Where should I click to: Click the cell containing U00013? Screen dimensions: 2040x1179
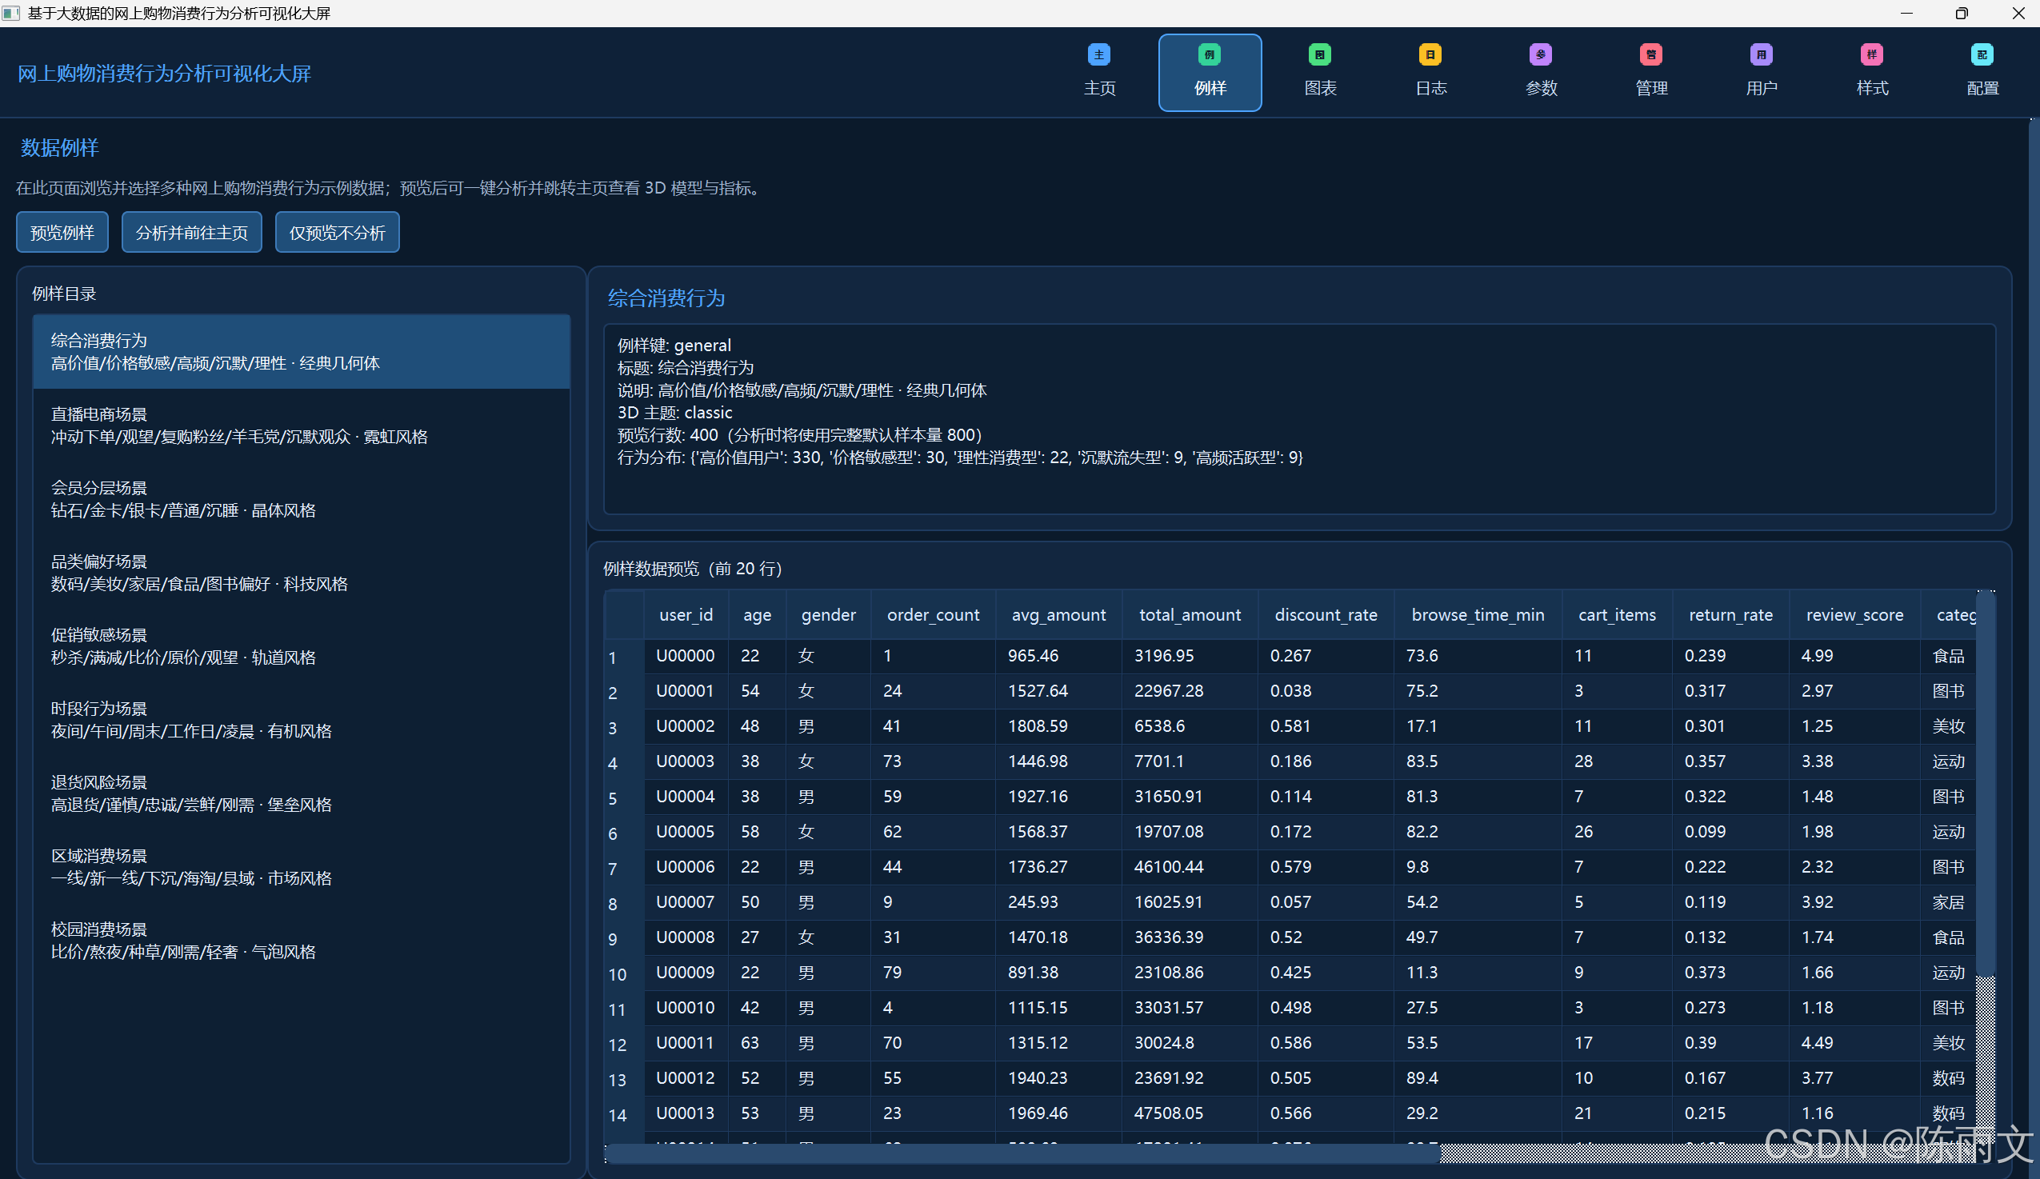point(686,1113)
